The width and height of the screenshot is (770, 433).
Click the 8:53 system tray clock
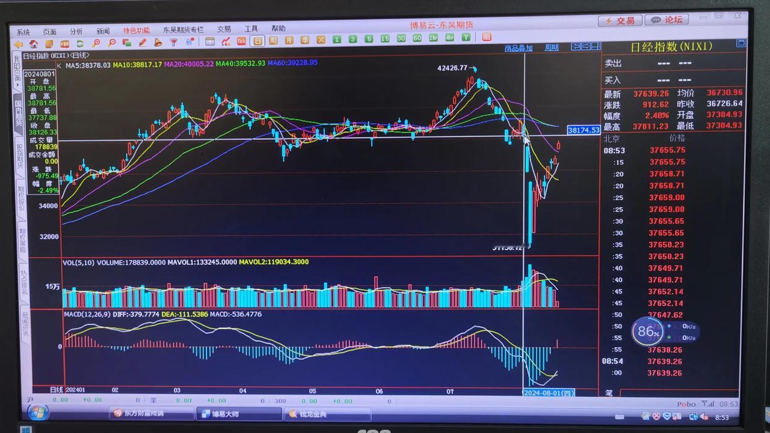coord(722,417)
